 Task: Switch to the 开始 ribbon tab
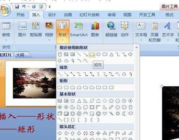coord(20,15)
